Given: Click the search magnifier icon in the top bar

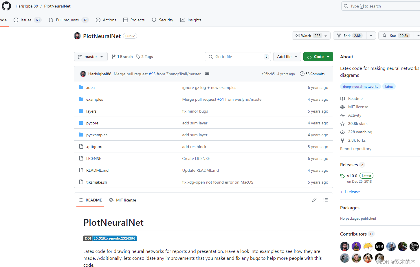Looking at the screenshot, I should point(346,6).
